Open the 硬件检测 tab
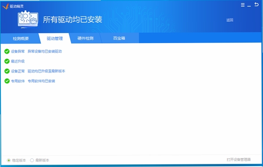263x167 pixels. click(85, 38)
